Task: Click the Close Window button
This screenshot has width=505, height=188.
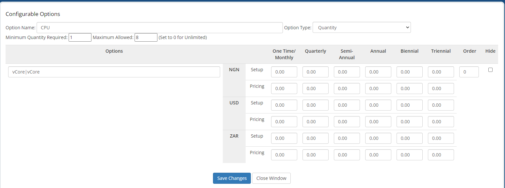Action: coord(271,178)
